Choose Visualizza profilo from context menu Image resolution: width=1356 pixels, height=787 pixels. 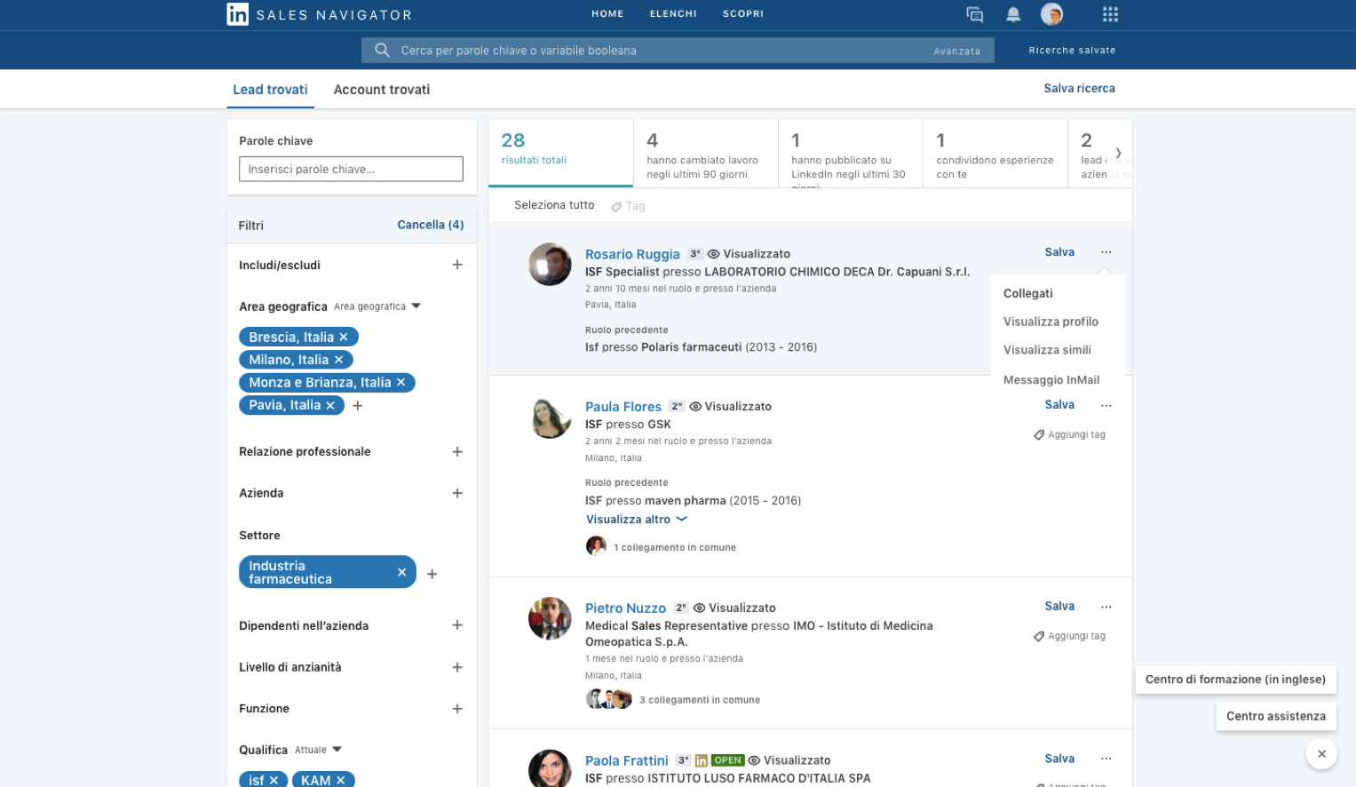pyautogui.click(x=1051, y=322)
